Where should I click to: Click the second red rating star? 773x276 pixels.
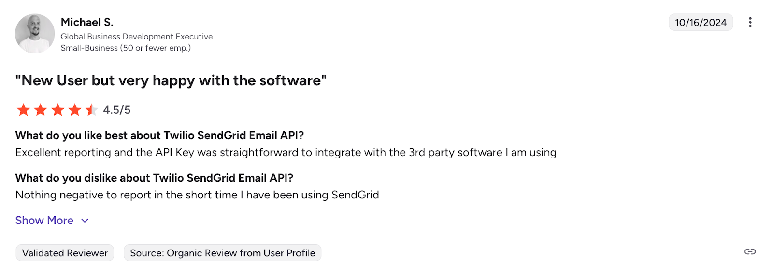tap(41, 110)
